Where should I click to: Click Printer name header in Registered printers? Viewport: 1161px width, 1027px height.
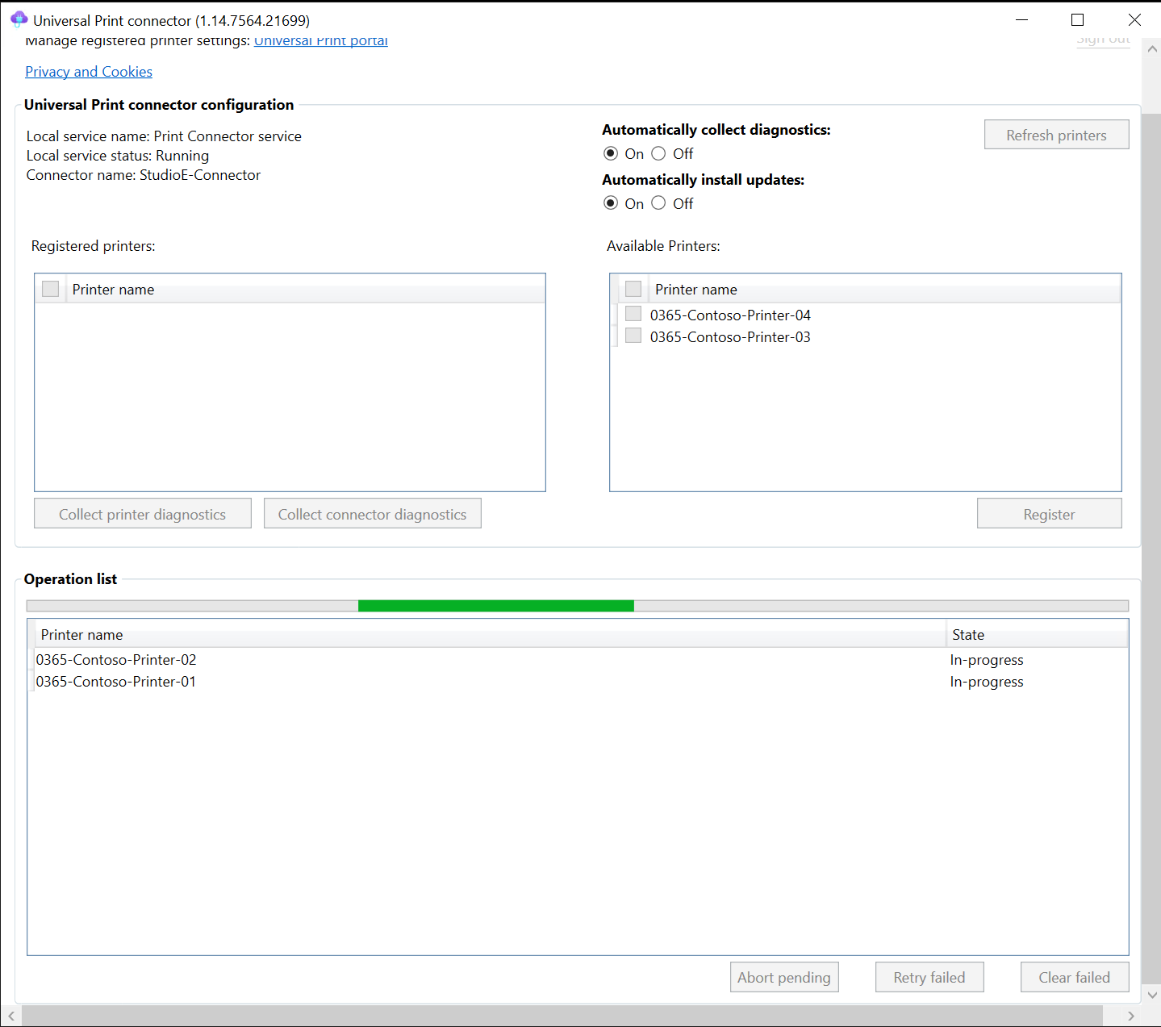(x=307, y=290)
